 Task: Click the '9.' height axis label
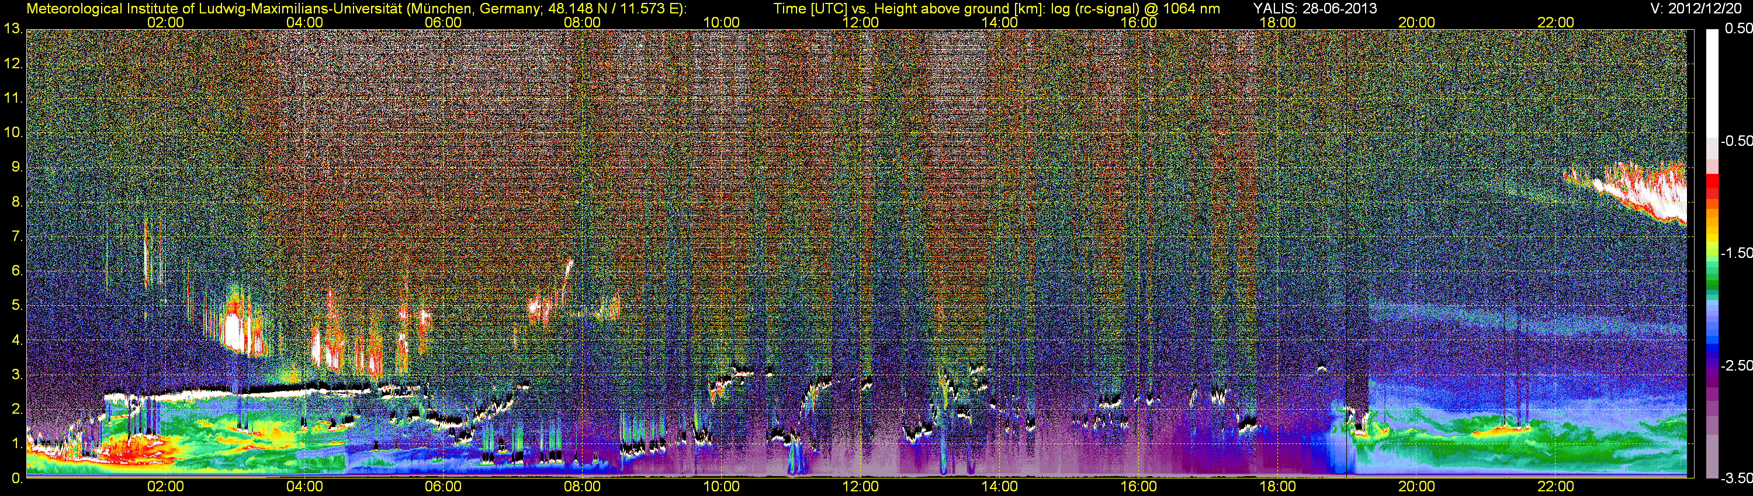[x=18, y=167]
